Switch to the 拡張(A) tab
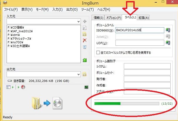Viewport: 178px width, 121px height. click(144, 18)
